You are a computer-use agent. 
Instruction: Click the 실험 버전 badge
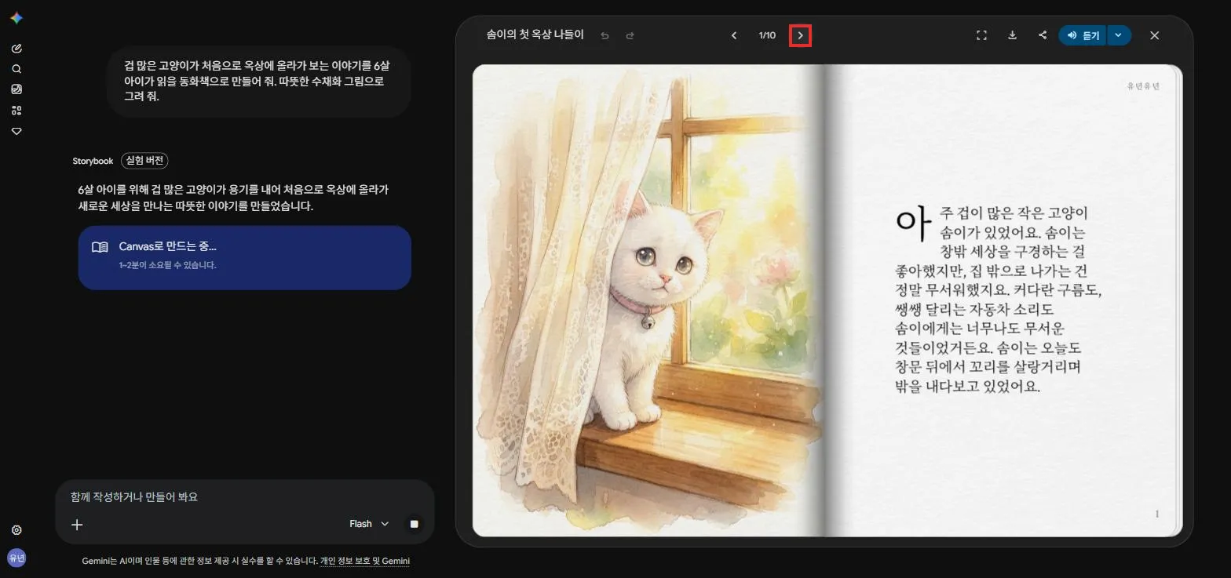(x=144, y=161)
